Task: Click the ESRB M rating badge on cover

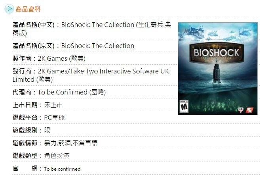Action: (x=184, y=106)
